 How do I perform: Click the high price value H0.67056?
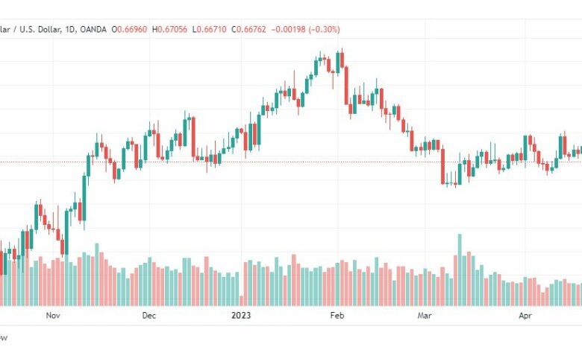click(169, 29)
